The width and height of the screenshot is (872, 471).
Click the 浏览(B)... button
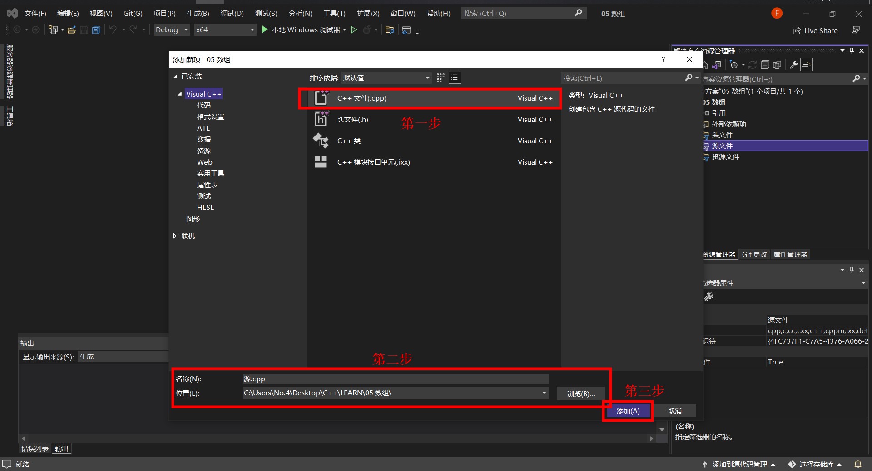tap(580, 394)
